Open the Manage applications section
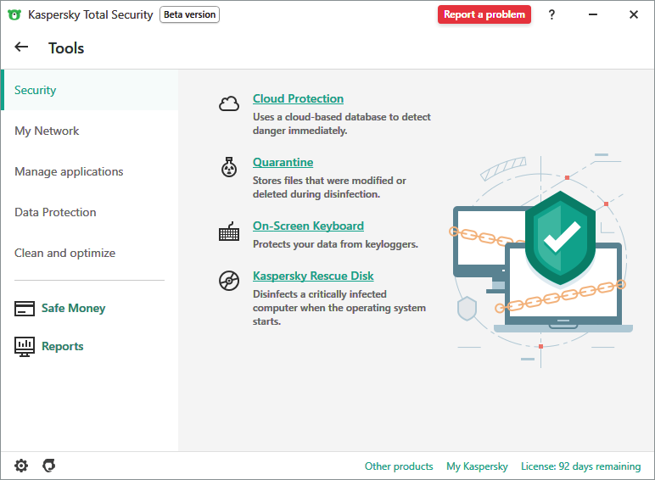Image resolution: width=655 pixels, height=480 pixels. point(69,171)
